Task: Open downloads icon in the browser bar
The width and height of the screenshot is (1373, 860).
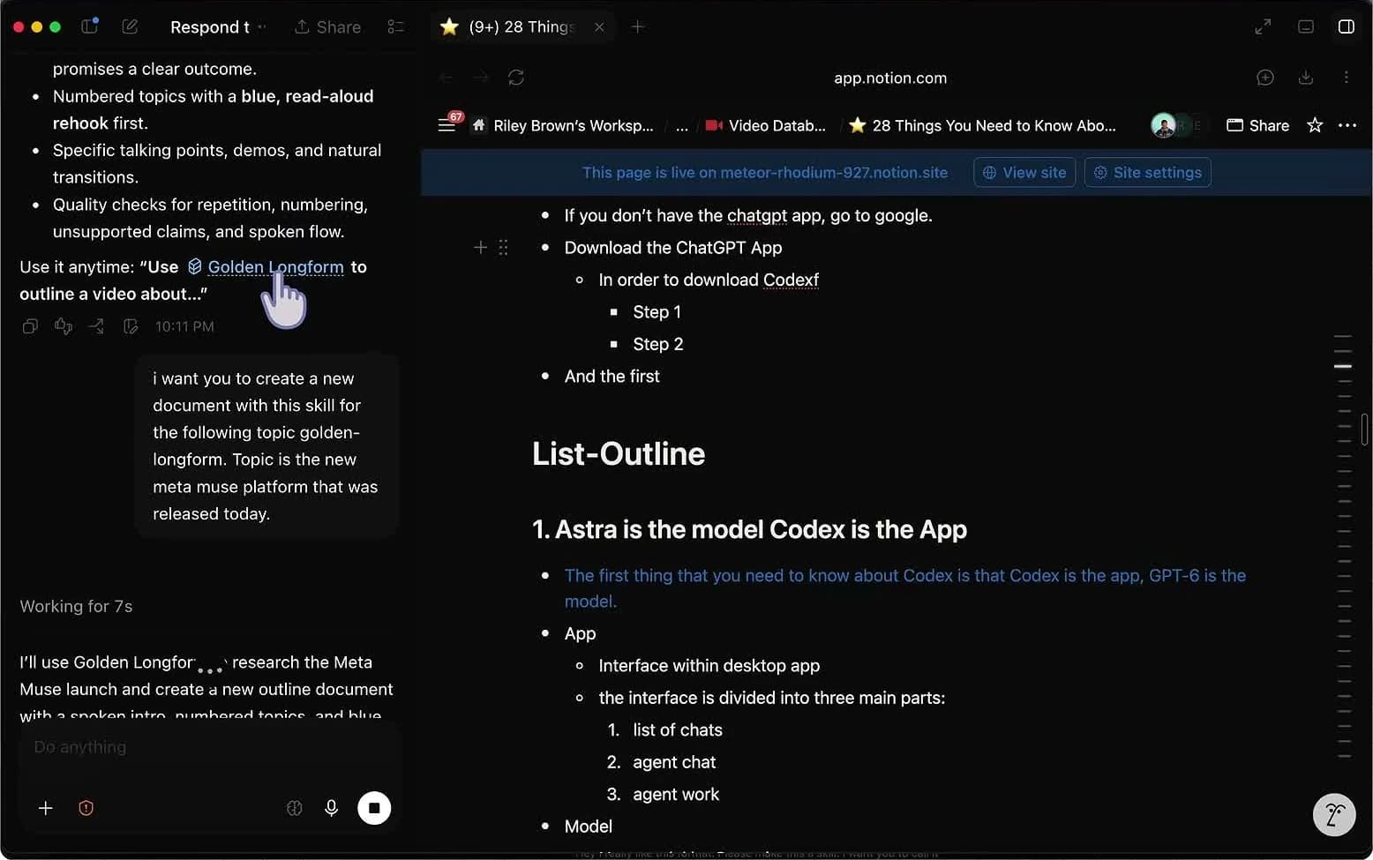Action: click(1306, 78)
